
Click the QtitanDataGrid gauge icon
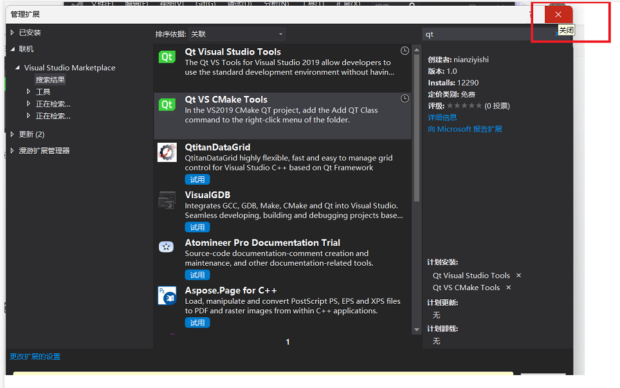click(x=167, y=152)
